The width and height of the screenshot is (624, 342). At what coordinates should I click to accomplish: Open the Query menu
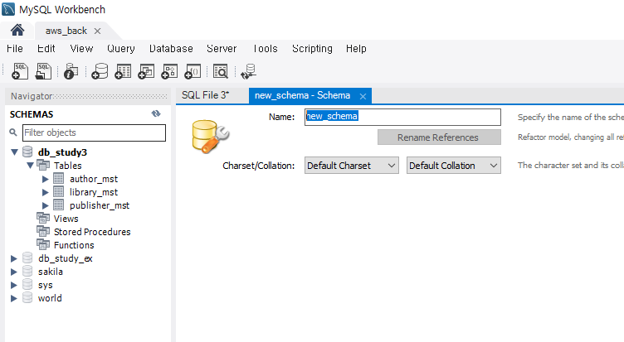[x=121, y=49]
